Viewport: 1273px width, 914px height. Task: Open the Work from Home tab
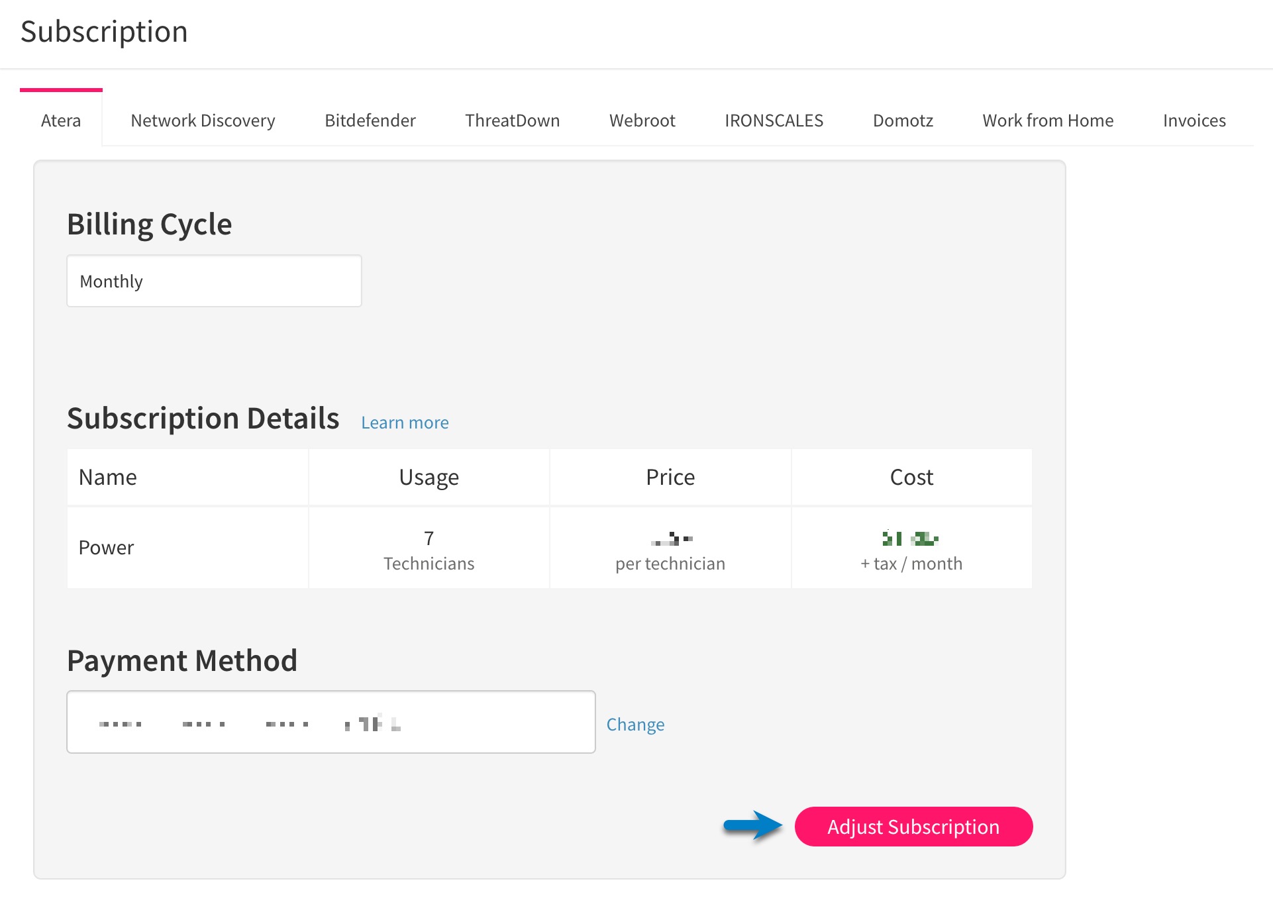tap(1048, 120)
